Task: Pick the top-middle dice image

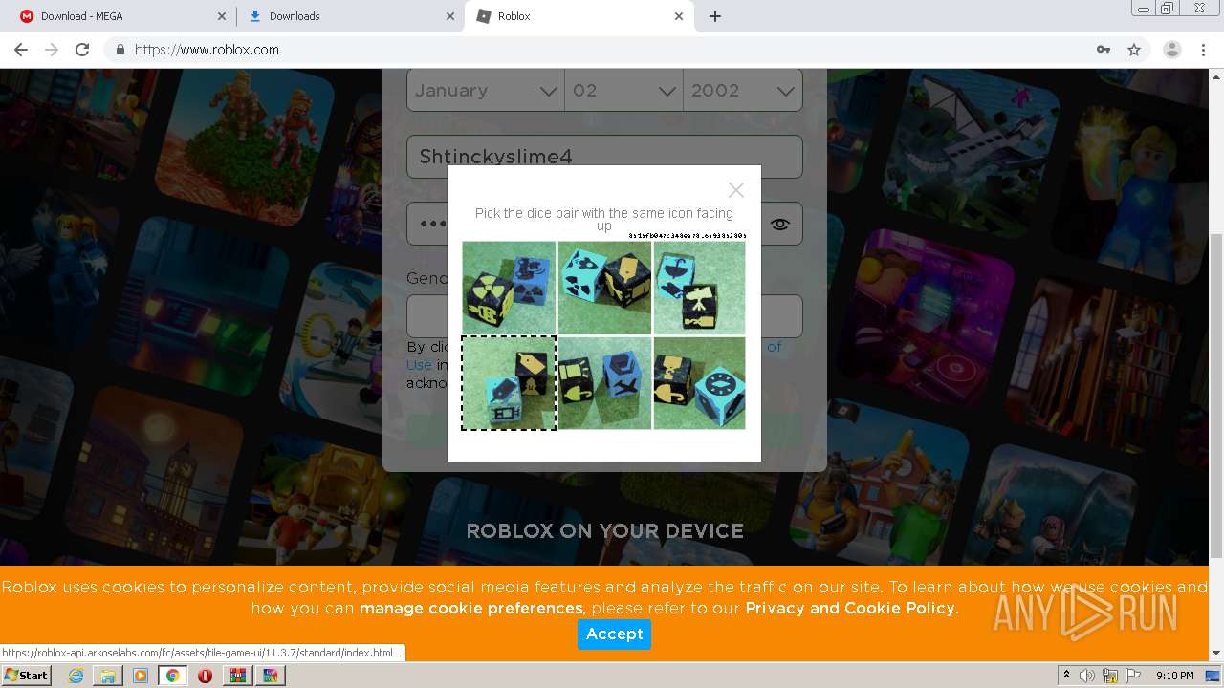Action: click(604, 288)
